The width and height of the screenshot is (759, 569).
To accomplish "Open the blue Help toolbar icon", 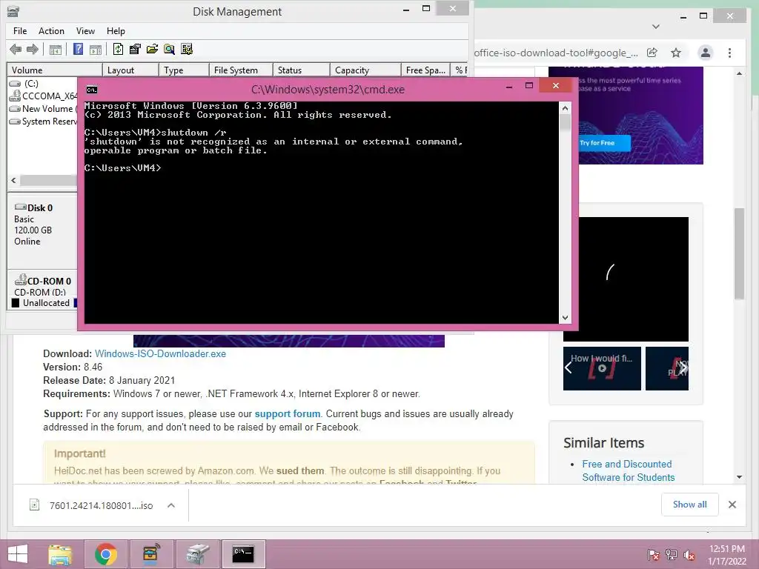I will click(x=78, y=49).
